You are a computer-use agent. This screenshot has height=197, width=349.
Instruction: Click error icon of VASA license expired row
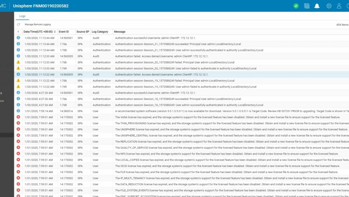point(18,117)
